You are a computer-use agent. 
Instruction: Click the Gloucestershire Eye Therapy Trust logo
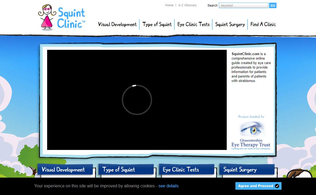point(251,135)
